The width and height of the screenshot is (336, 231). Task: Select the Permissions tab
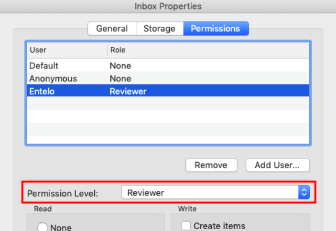pos(216,29)
